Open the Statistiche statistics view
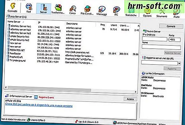This screenshot has width=185, height=125. (131, 11)
